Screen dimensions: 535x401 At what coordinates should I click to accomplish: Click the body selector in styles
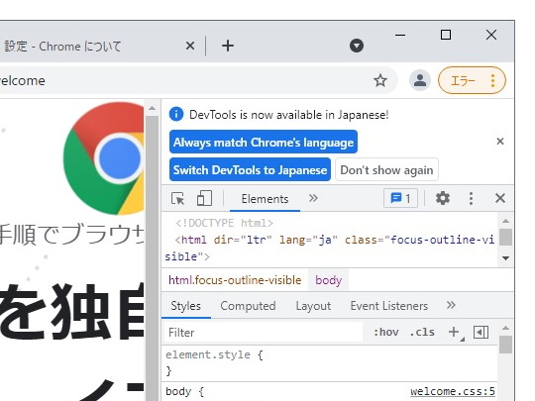click(177, 391)
